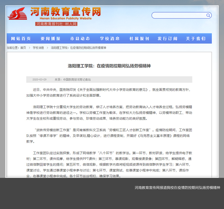Click the white caption text below the screenshot
Screen dimensions: 224x209
[177, 187]
